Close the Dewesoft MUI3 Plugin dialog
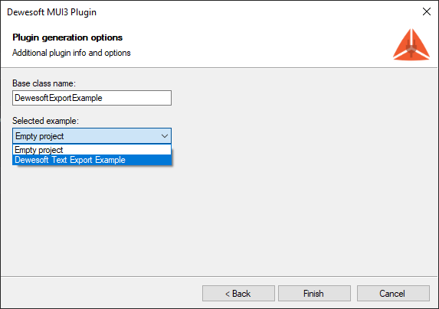 (427, 11)
